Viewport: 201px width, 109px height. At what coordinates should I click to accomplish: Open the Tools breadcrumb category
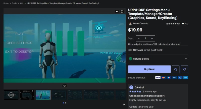point(14,3)
